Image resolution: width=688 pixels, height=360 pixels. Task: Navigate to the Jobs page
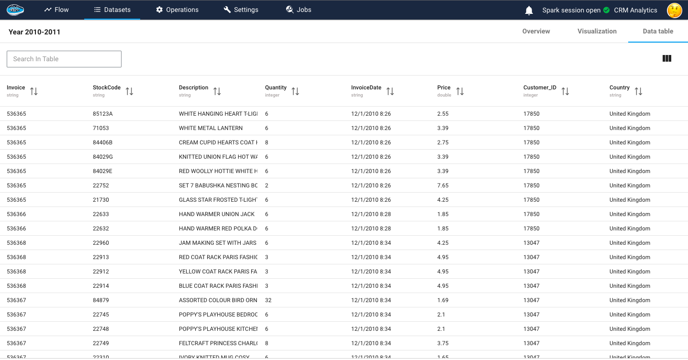299,10
